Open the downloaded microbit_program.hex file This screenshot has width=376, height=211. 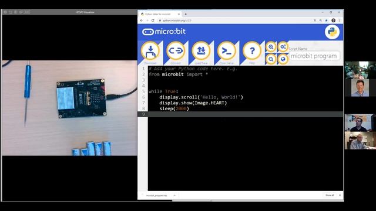click(x=156, y=195)
